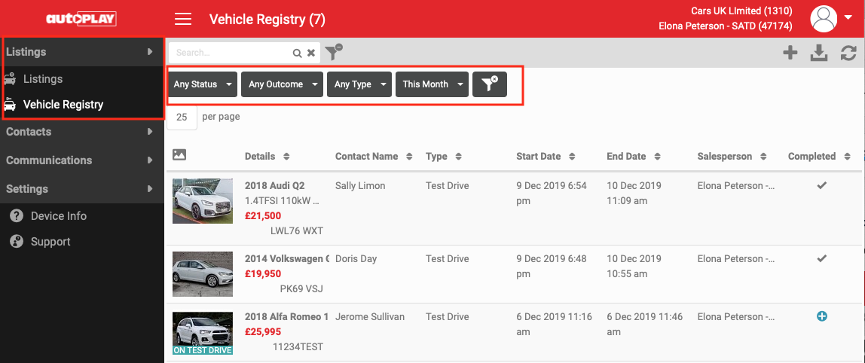
Task: Click the Vehicle Registry car icon in sidebar
Action: (x=10, y=104)
